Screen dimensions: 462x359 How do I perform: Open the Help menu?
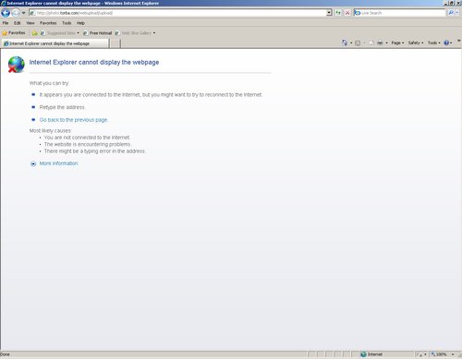tap(80, 23)
